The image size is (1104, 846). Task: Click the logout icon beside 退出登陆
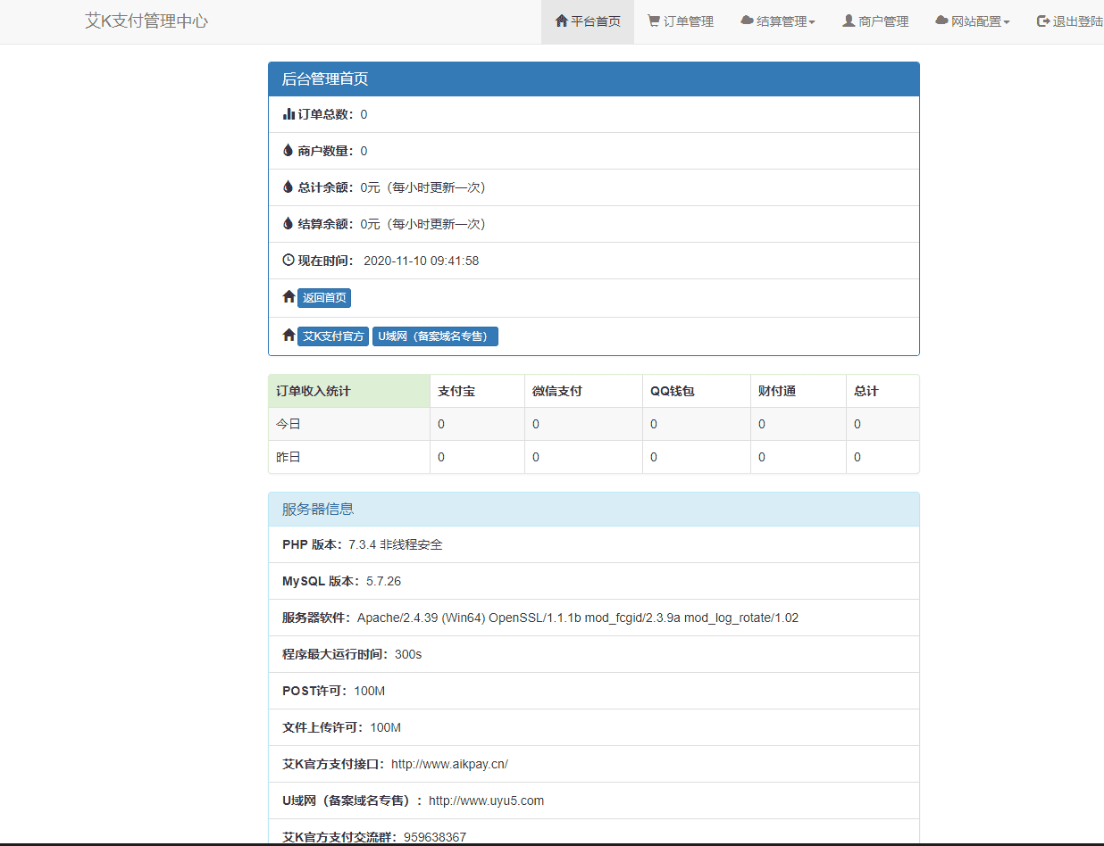point(1041,21)
